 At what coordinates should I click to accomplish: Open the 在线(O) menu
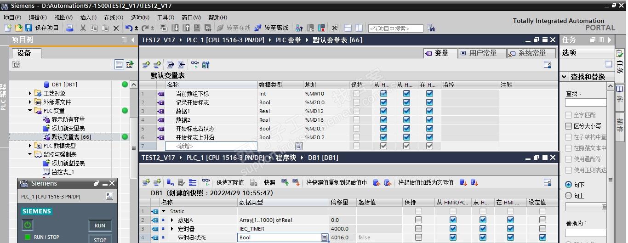(x=114, y=17)
